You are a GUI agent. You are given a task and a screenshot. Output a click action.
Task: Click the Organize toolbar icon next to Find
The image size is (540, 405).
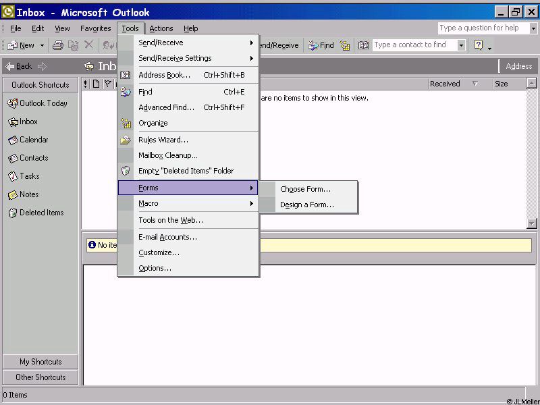[345, 45]
